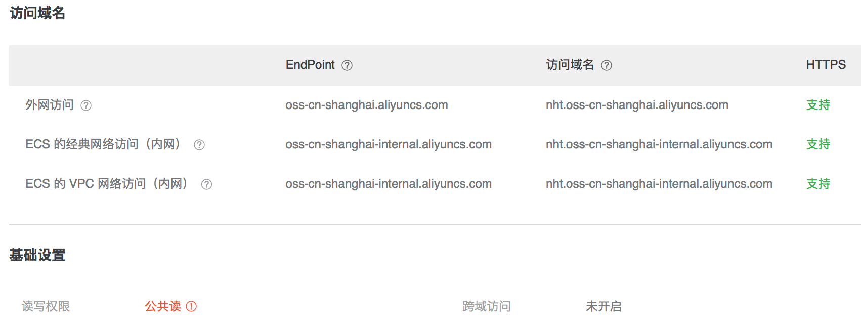Open the help tooltip for 外网访问
The width and height of the screenshot is (861, 323).
click(x=87, y=105)
